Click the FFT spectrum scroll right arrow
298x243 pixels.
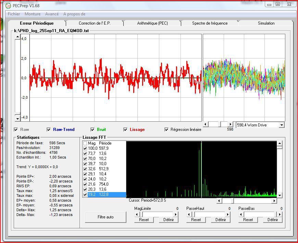(x=274, y=201)
